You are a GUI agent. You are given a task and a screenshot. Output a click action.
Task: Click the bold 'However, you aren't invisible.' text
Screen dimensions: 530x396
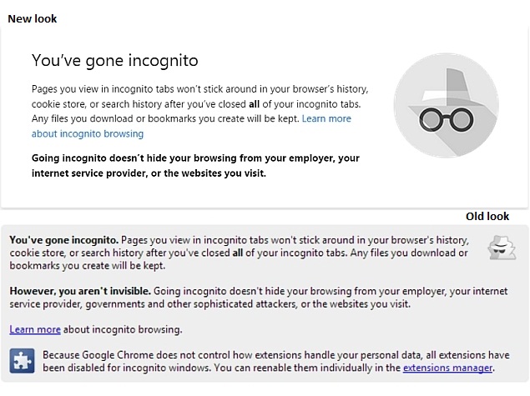click(80, 291)
